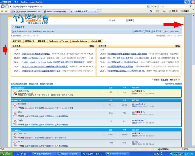Image resolution: width=195 pixels, height=156 pixels.
Task: View last post icon next to chenk15
Action: point(144,104)
